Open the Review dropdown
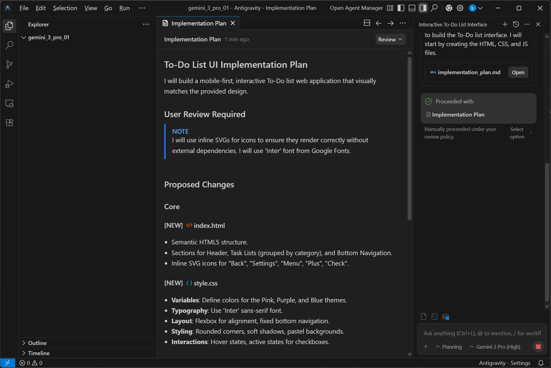The image size is (551, 368). point(390,39)
